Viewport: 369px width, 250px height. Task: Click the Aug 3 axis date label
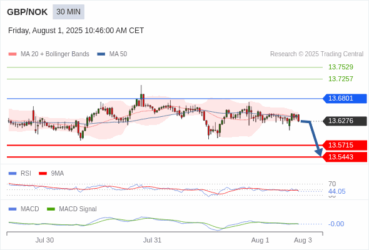click(303, 241)
